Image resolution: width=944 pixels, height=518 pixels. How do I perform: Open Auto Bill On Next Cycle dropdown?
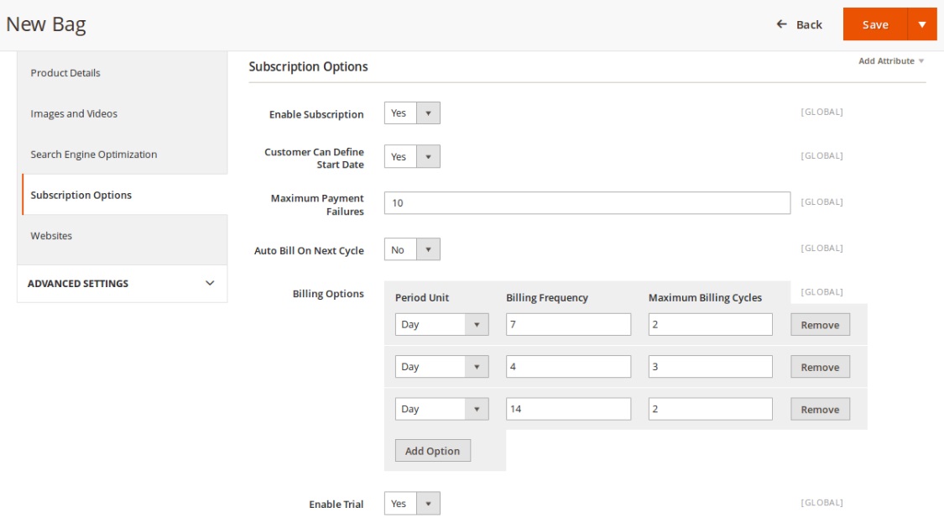coord(412,249)
